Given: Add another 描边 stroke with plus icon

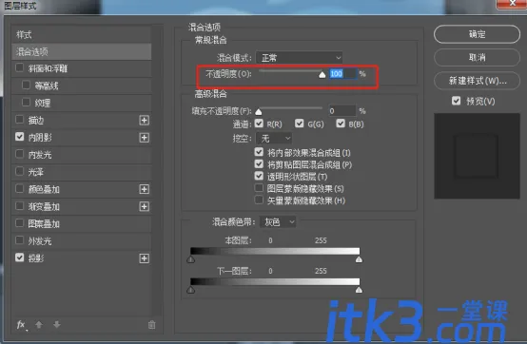Looking at the screenshot, I should [145, 120].
